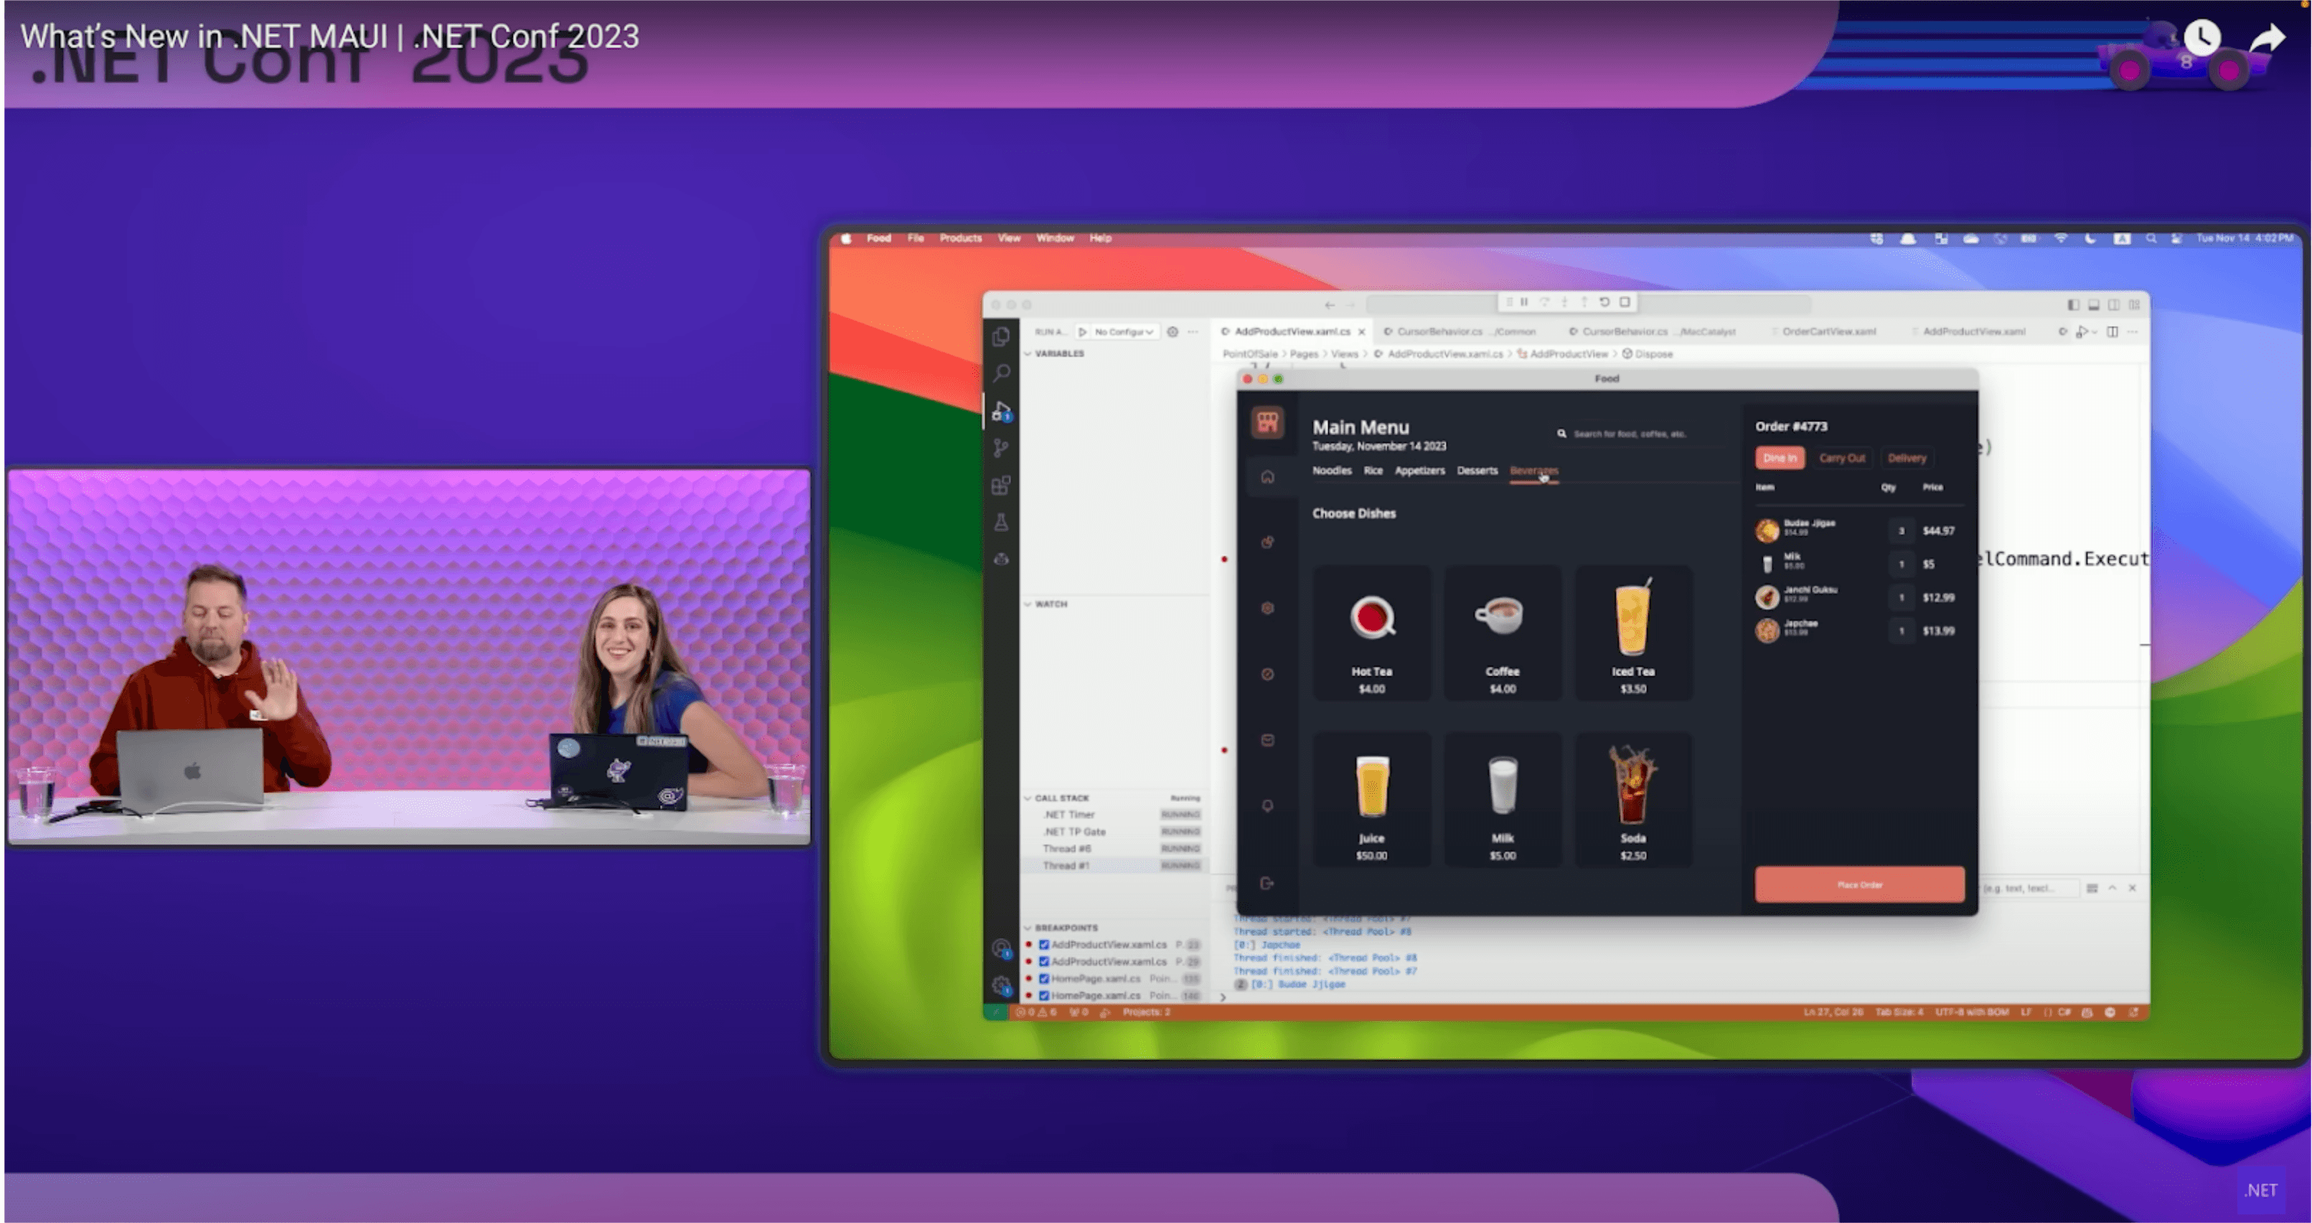Open the notifications bell in Food app sidebar
This screenshot has width=2312, height=1223.
(1267, 805)
